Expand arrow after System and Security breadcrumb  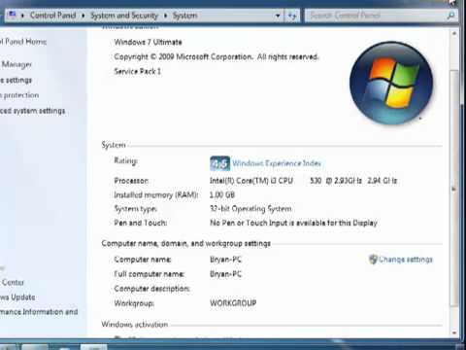(165, 16)
